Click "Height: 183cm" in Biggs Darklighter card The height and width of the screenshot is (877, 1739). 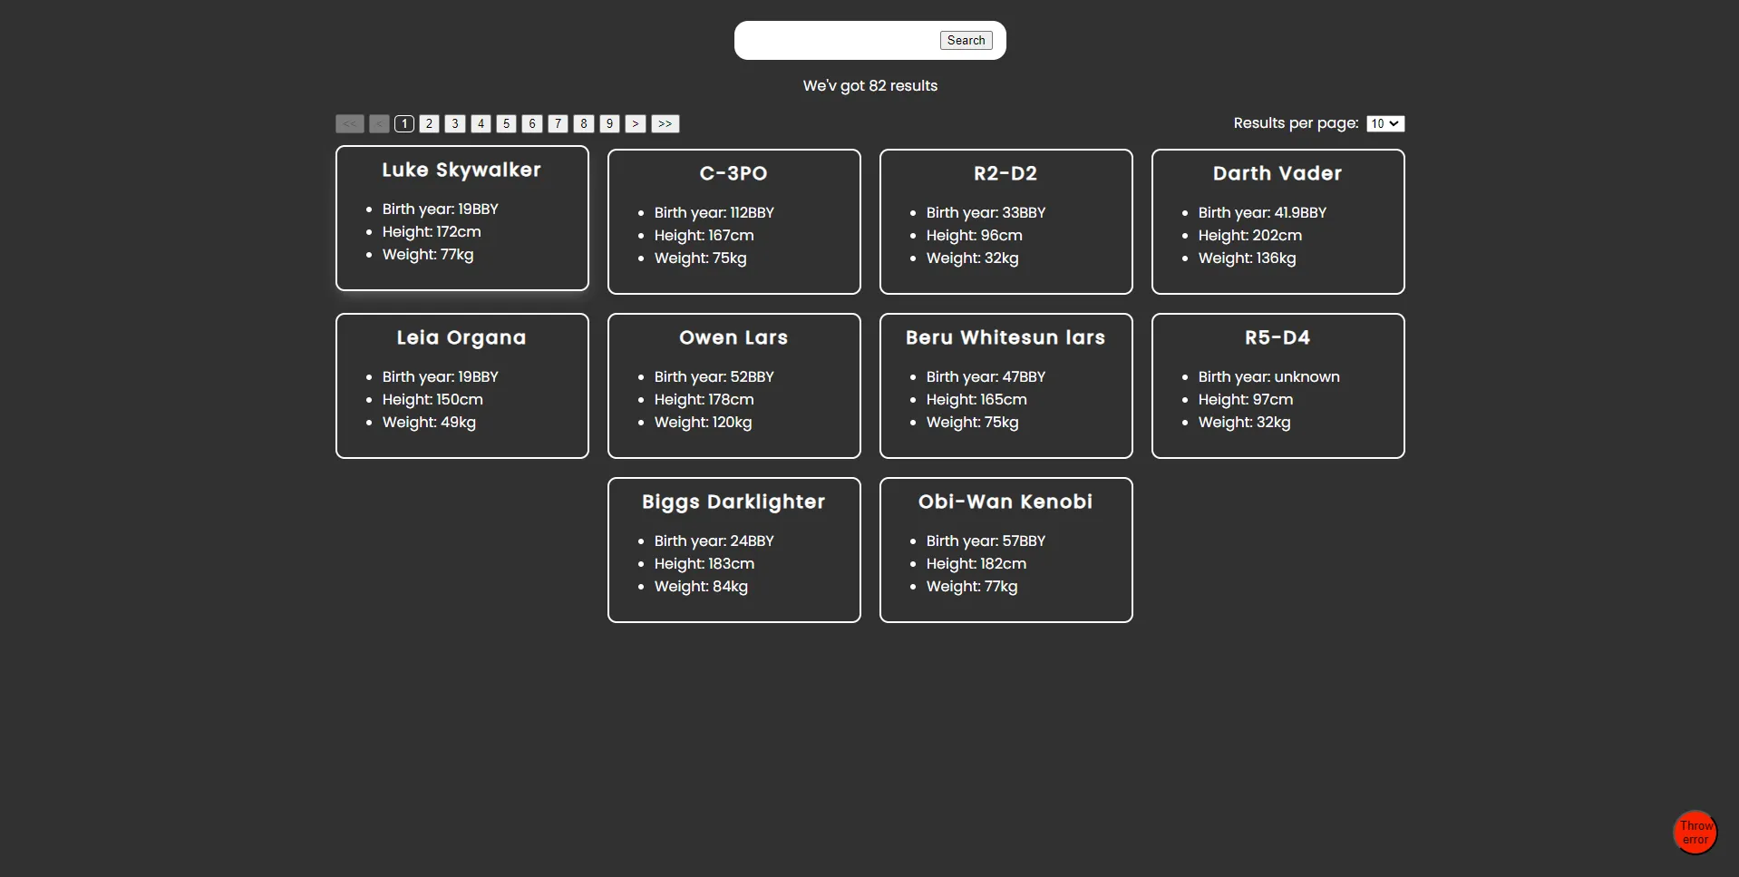coord(704,563)
